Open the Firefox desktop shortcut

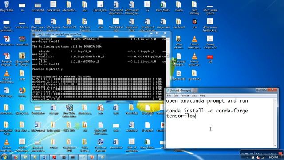[x=22, y=92]
